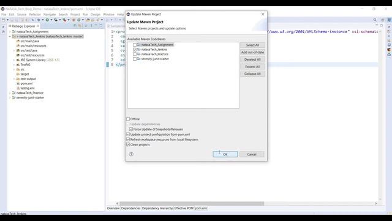Open the Project menu
392x221 pixels.
75,15
